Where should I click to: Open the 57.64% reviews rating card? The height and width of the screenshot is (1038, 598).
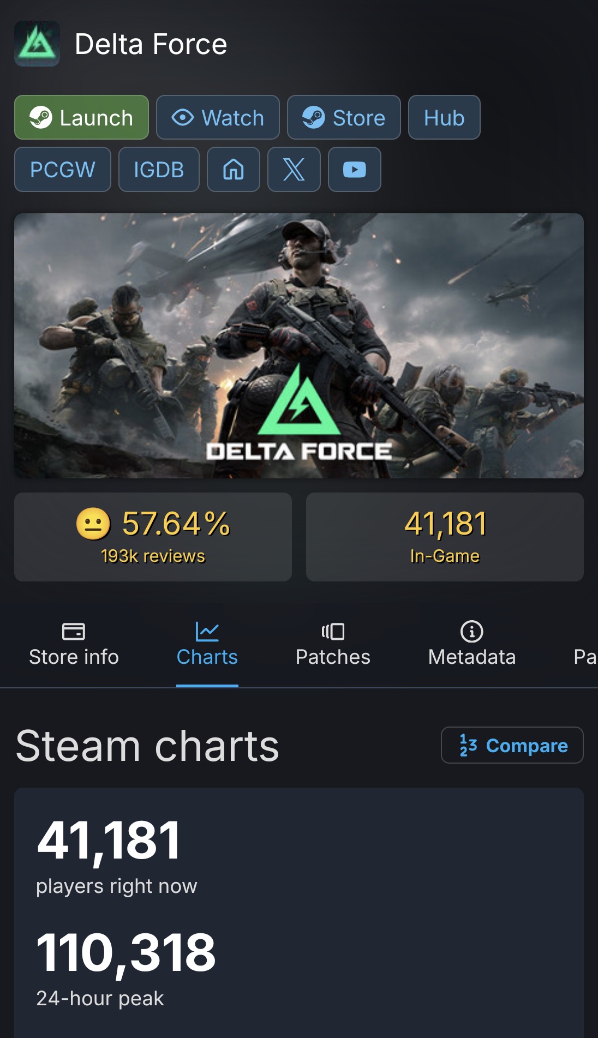(x=153, y=537)
